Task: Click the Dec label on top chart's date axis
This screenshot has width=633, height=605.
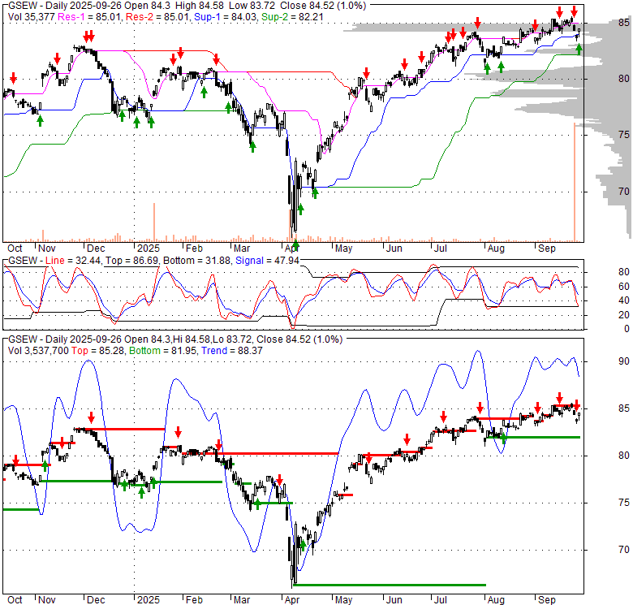Action: 96,248
